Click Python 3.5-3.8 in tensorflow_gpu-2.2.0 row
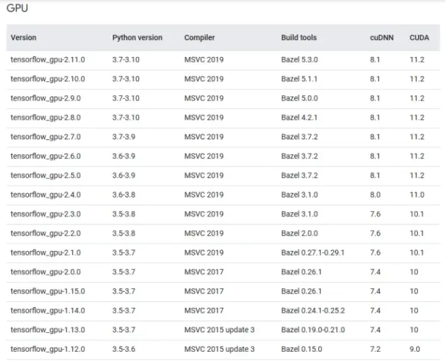The height and width of the screenshot is (362, 446). [124, 233]
